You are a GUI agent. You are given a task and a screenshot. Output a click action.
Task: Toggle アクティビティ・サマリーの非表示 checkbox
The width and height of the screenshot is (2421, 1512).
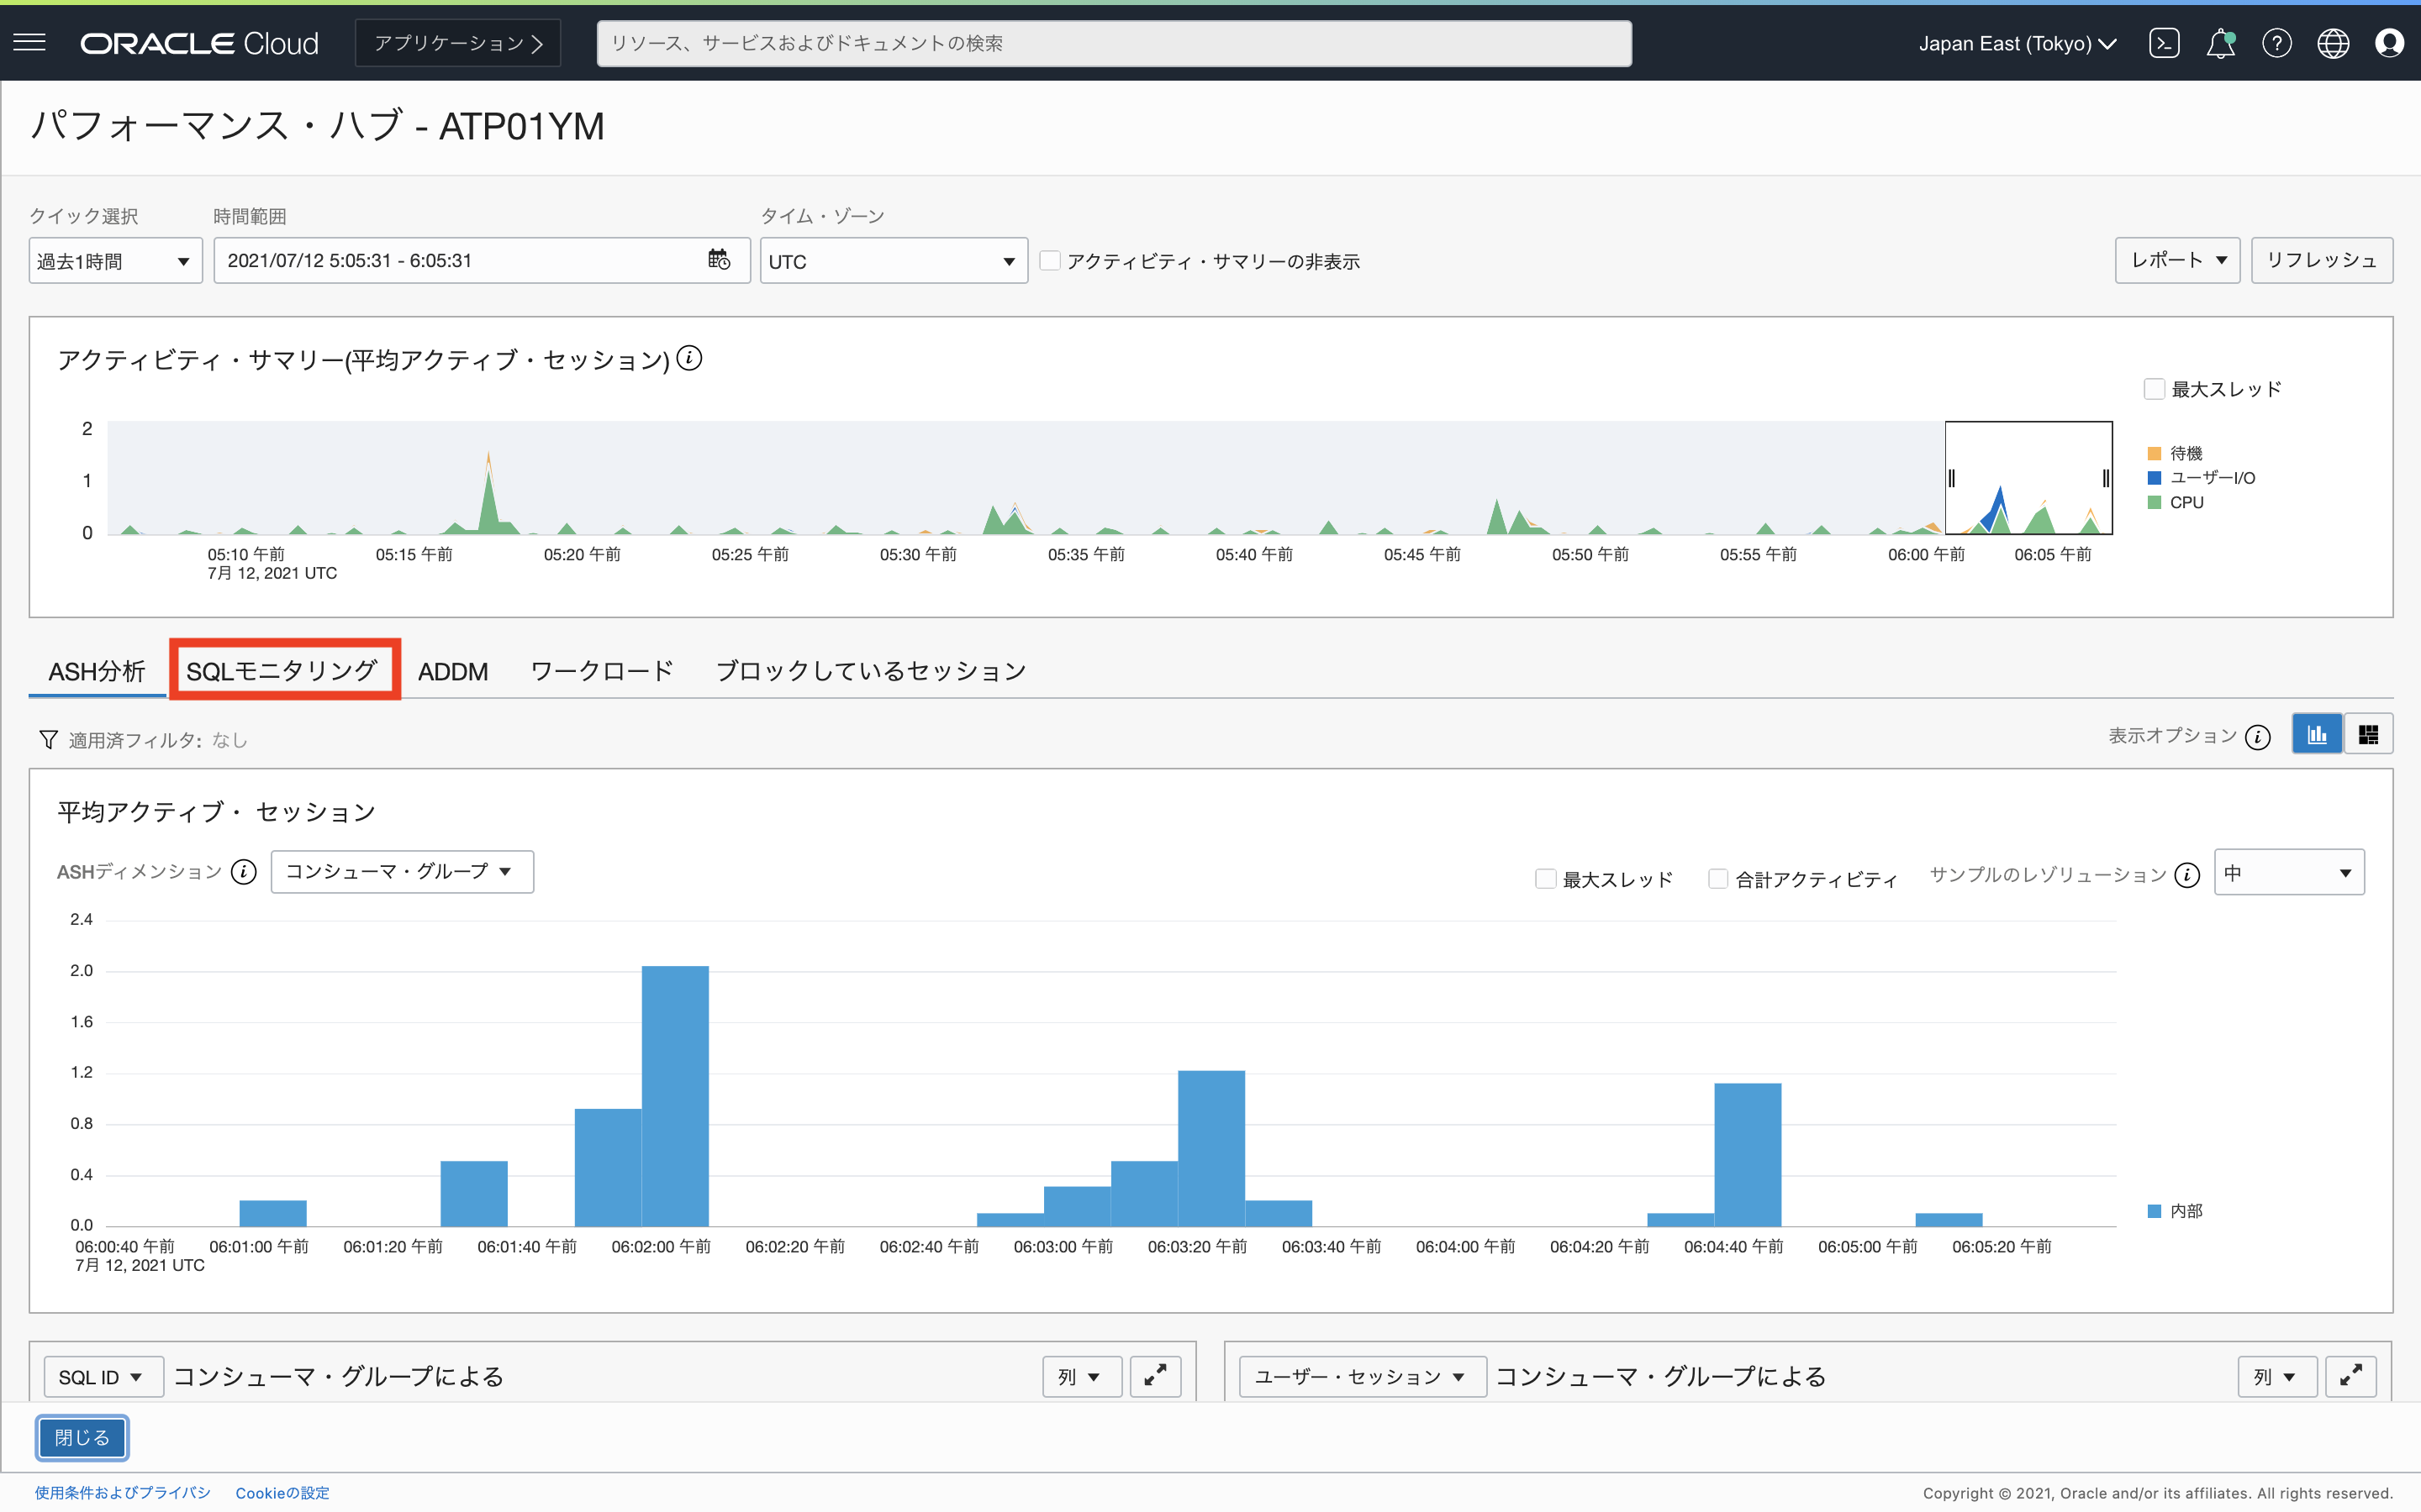coord(1049,261)
